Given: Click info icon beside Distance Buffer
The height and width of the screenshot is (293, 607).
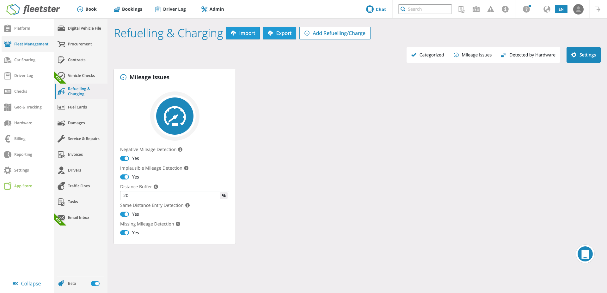Looking at the screenshot, I should [156, 187].
